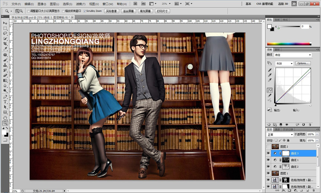Open the RGB channel dropdown
Viewport: 321px width, 193px height.
(x=284, y=63)
